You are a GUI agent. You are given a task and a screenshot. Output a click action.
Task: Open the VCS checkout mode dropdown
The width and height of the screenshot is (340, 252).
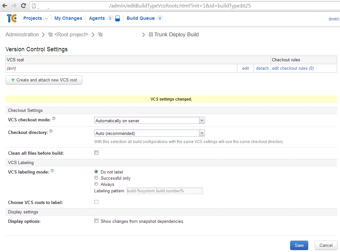(x=149, y=120)
